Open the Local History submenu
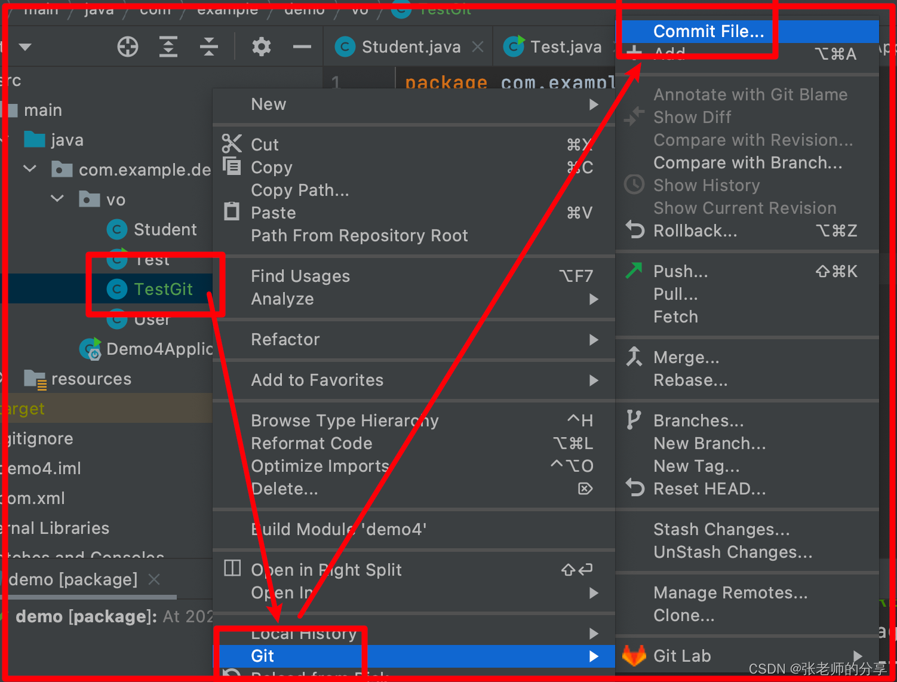The height and width of the screenshot is (682, 897). pos(414,633)
